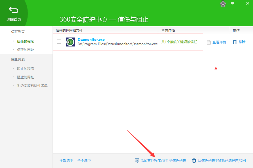Open the Dszmonitor.exe file name link
Screen dimensions: 253x168
[x=91, y=40]
